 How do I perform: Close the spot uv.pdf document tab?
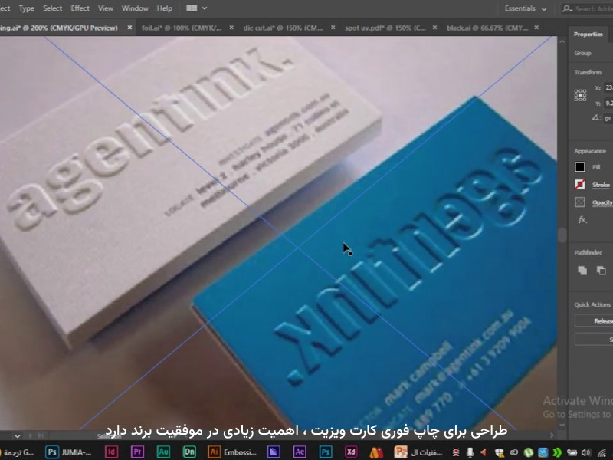click(434, 28)
